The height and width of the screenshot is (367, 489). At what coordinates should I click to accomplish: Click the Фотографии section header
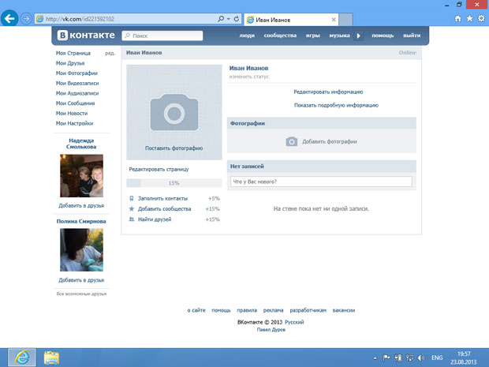(322, 123)
